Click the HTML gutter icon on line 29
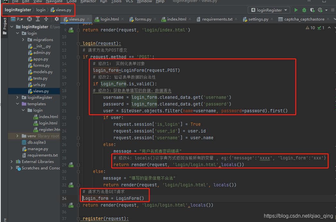The height and width of the screenshot is (222, 336). (x=71, y=165)
